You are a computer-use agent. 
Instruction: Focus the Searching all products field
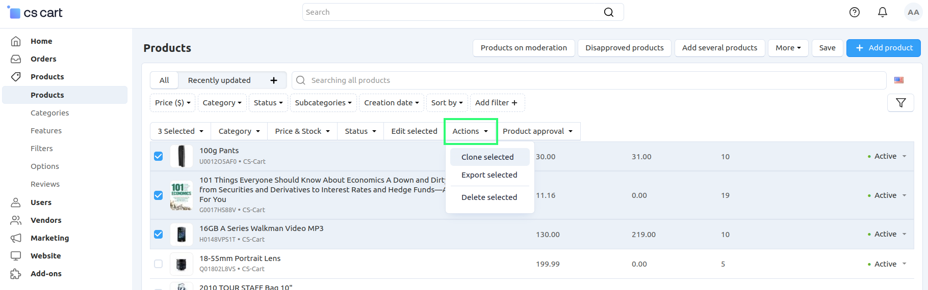click(589, 80)
